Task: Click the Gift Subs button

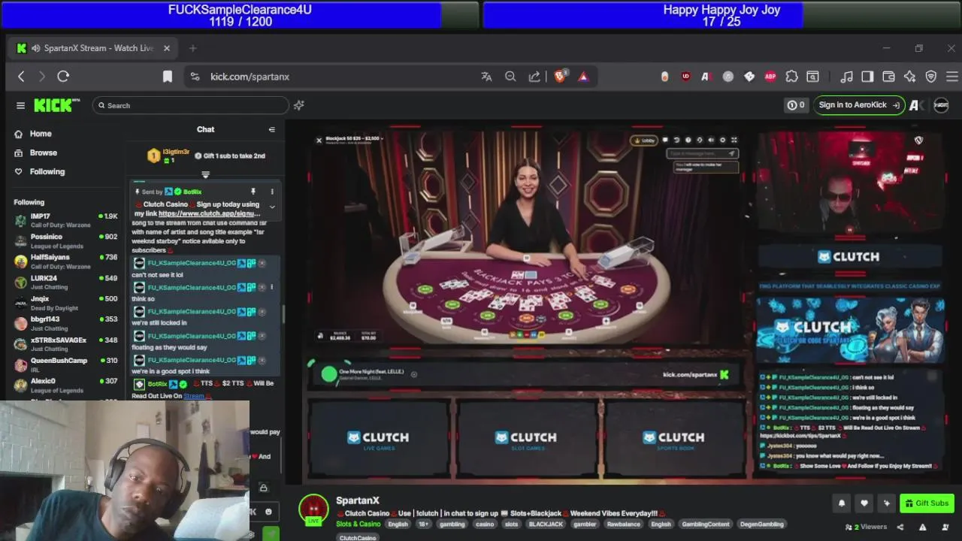Action: tap(927, 503)
